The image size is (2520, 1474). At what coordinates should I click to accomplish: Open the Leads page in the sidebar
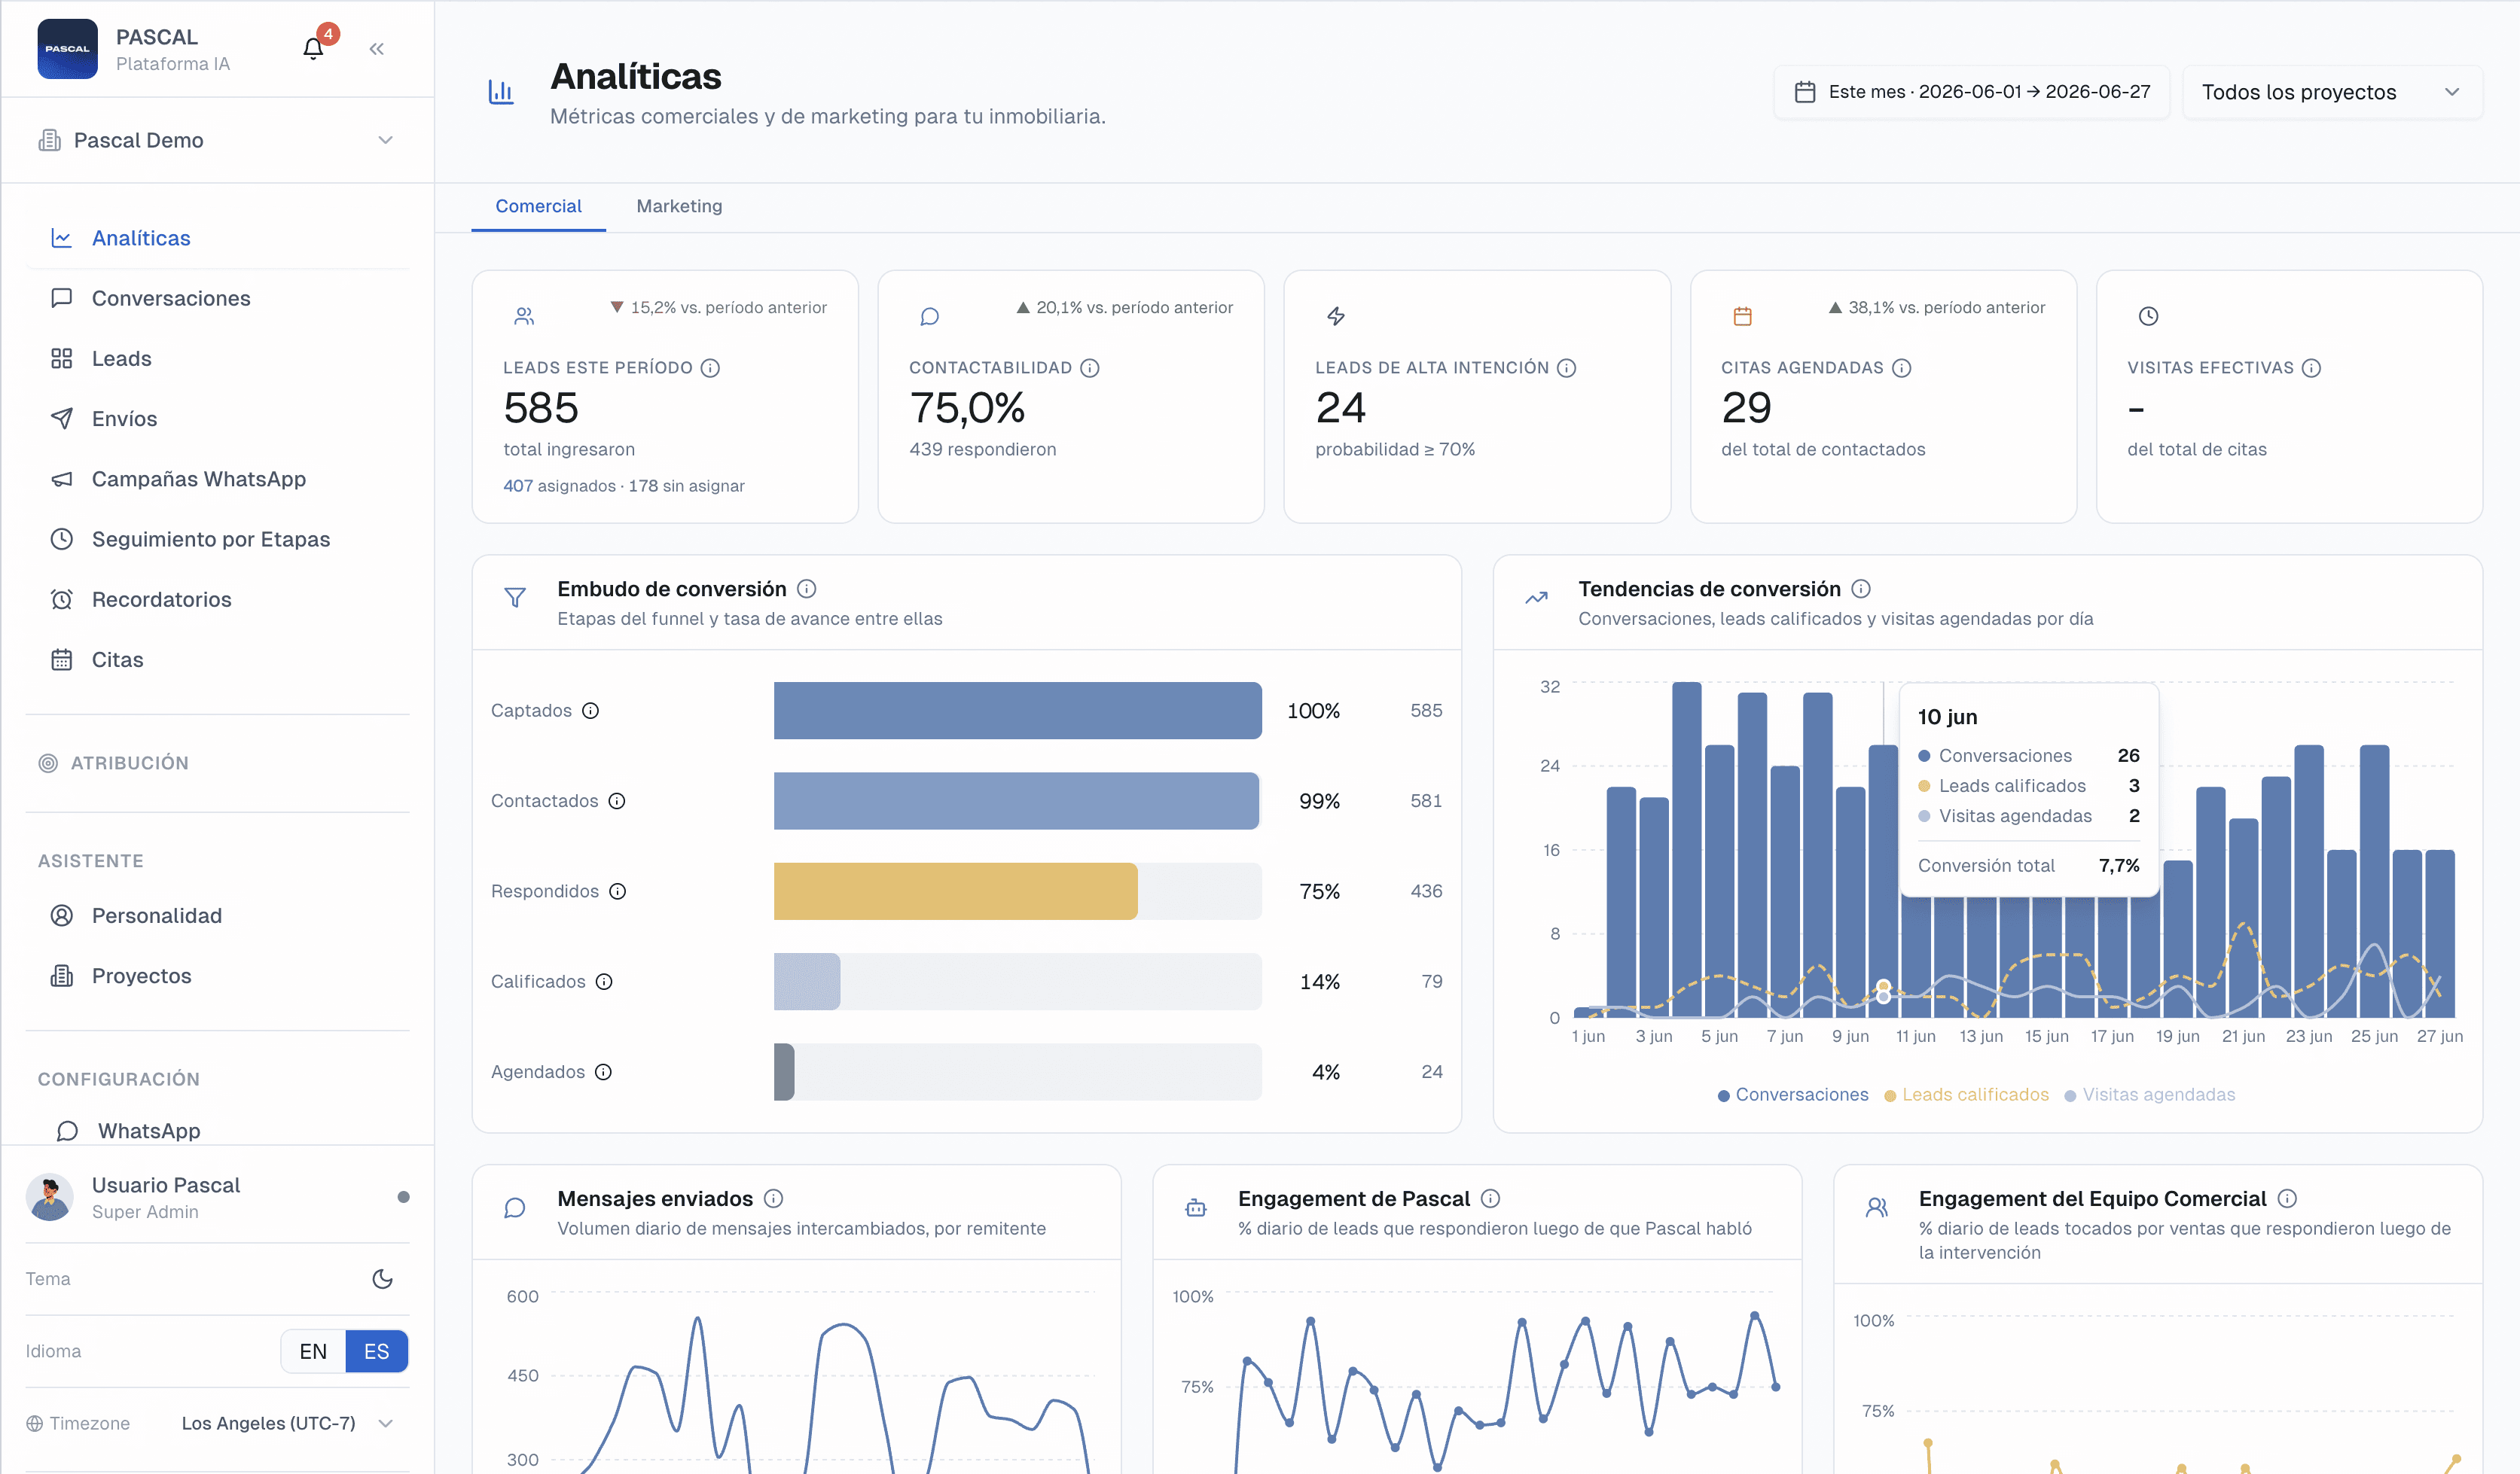point(217,359)
